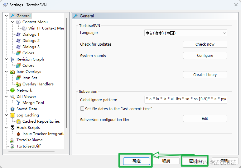Click the General wrench icon in tree
The height and width of the screenshot is (168, 241).
pos(12,16)
